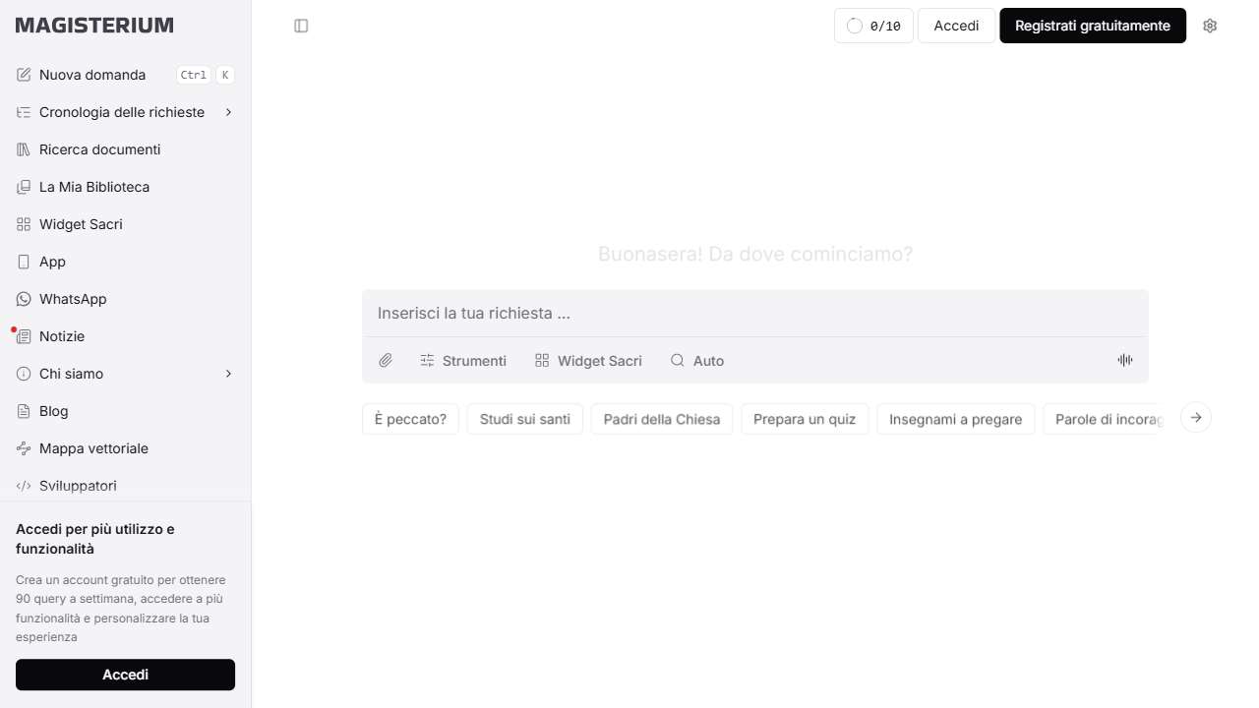Expand Cronologia delle richieste chevron
Screen dimensions: 1259x708
click(x=228, y=112)
